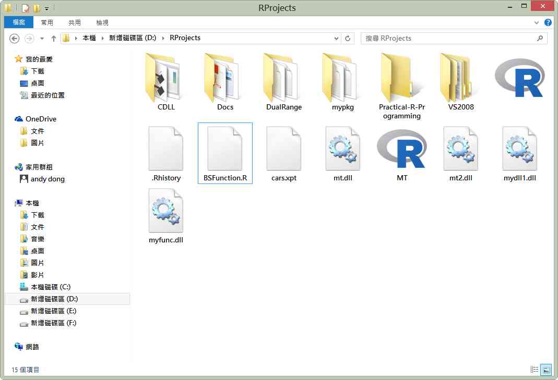Screen dimensions: 558x380
Task: Switch to the 檢視 ribbon tab
Action: [x=102, y=22]
